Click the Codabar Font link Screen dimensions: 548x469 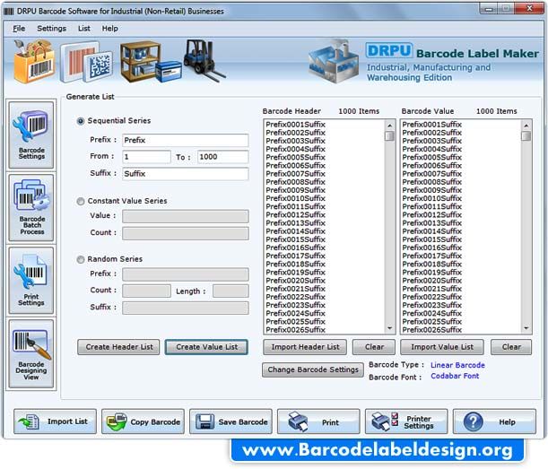tap(455, 376)
